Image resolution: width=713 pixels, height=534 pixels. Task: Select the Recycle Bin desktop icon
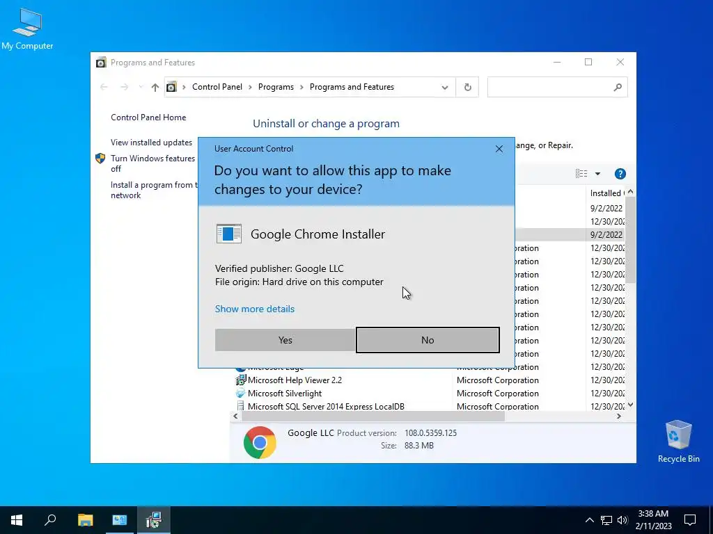click(678, 441)
